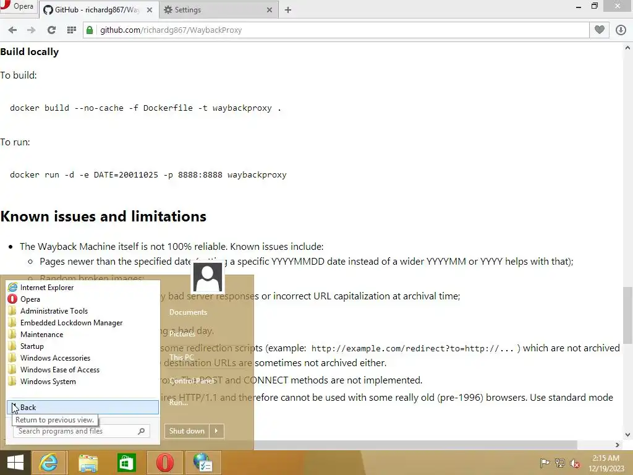633x475 pixels.
Task: Click the Shut down button
Action: [187, 431]
